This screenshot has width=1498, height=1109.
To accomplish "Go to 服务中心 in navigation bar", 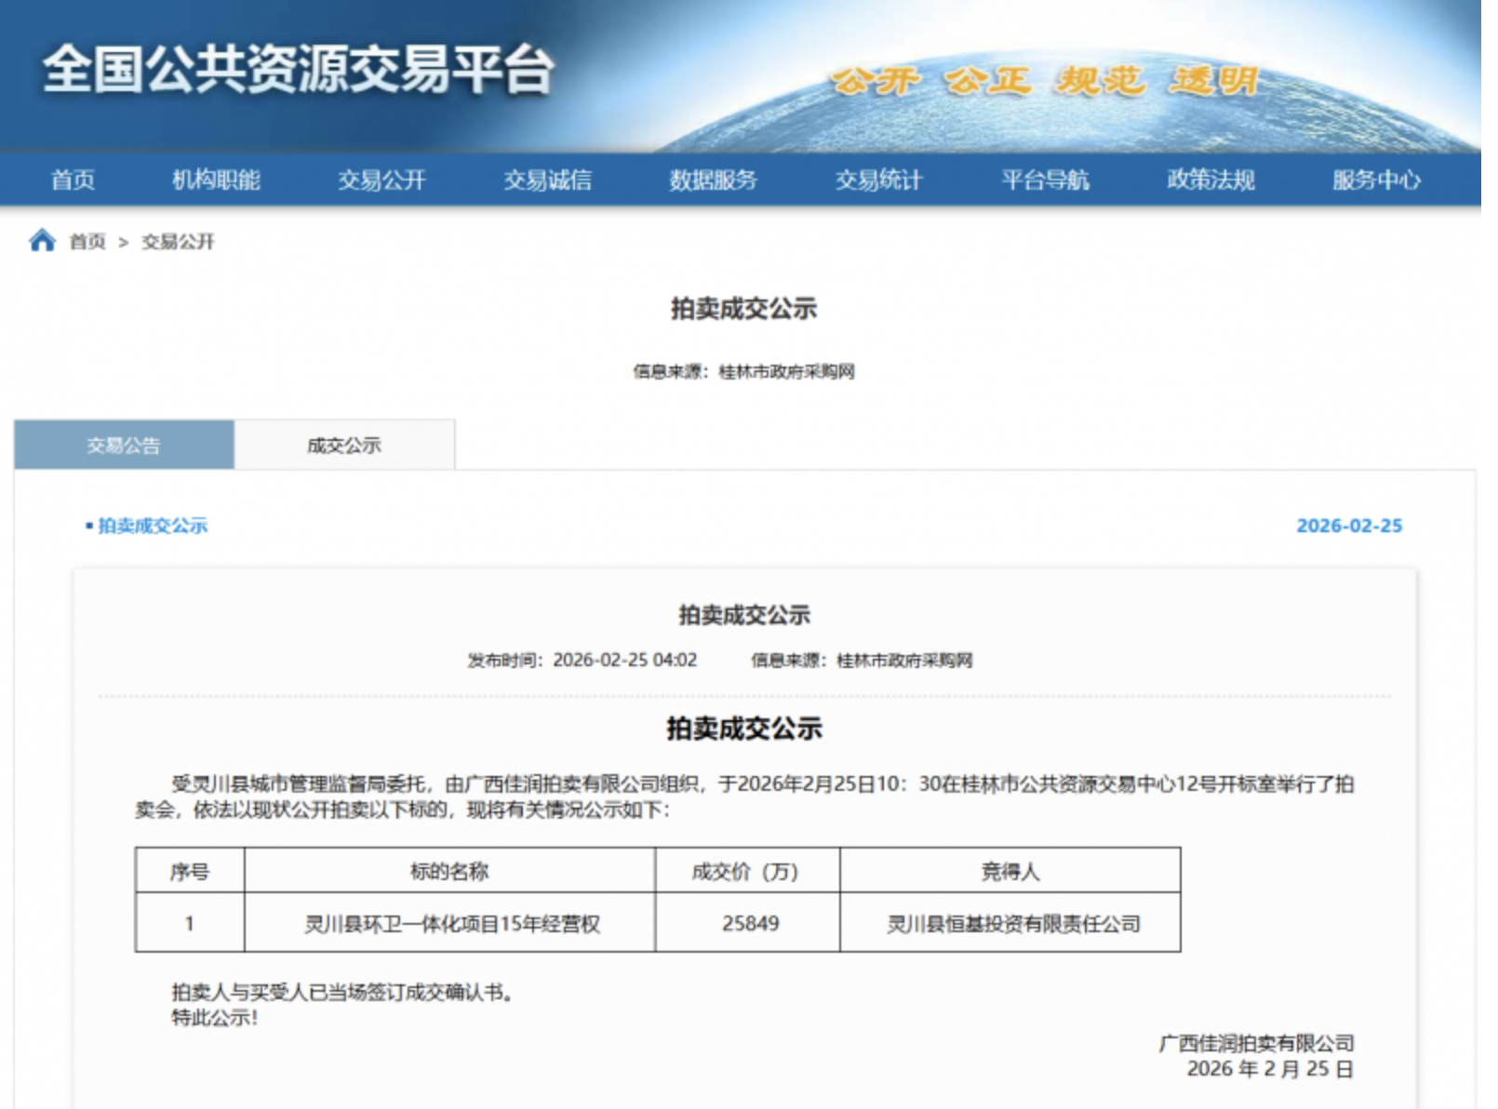I will [1376, 180].
